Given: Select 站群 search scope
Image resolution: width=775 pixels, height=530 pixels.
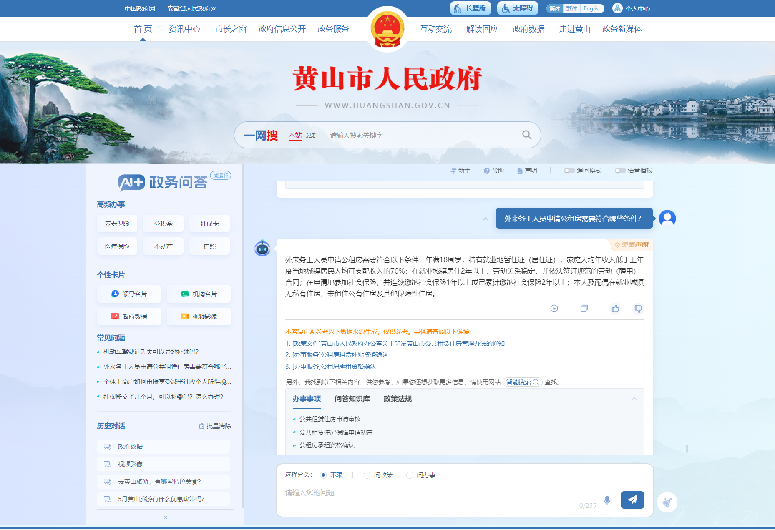Looking at the screenshot, I should [x=312, y=135].
